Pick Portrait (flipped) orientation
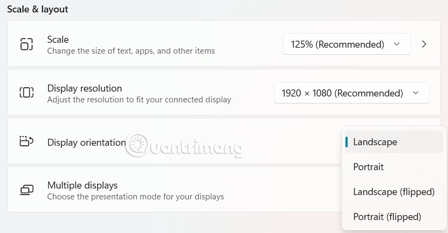Image resolution: width=448 pixels, height=233 pixels. pyautogui.click(x=394, y=217)
